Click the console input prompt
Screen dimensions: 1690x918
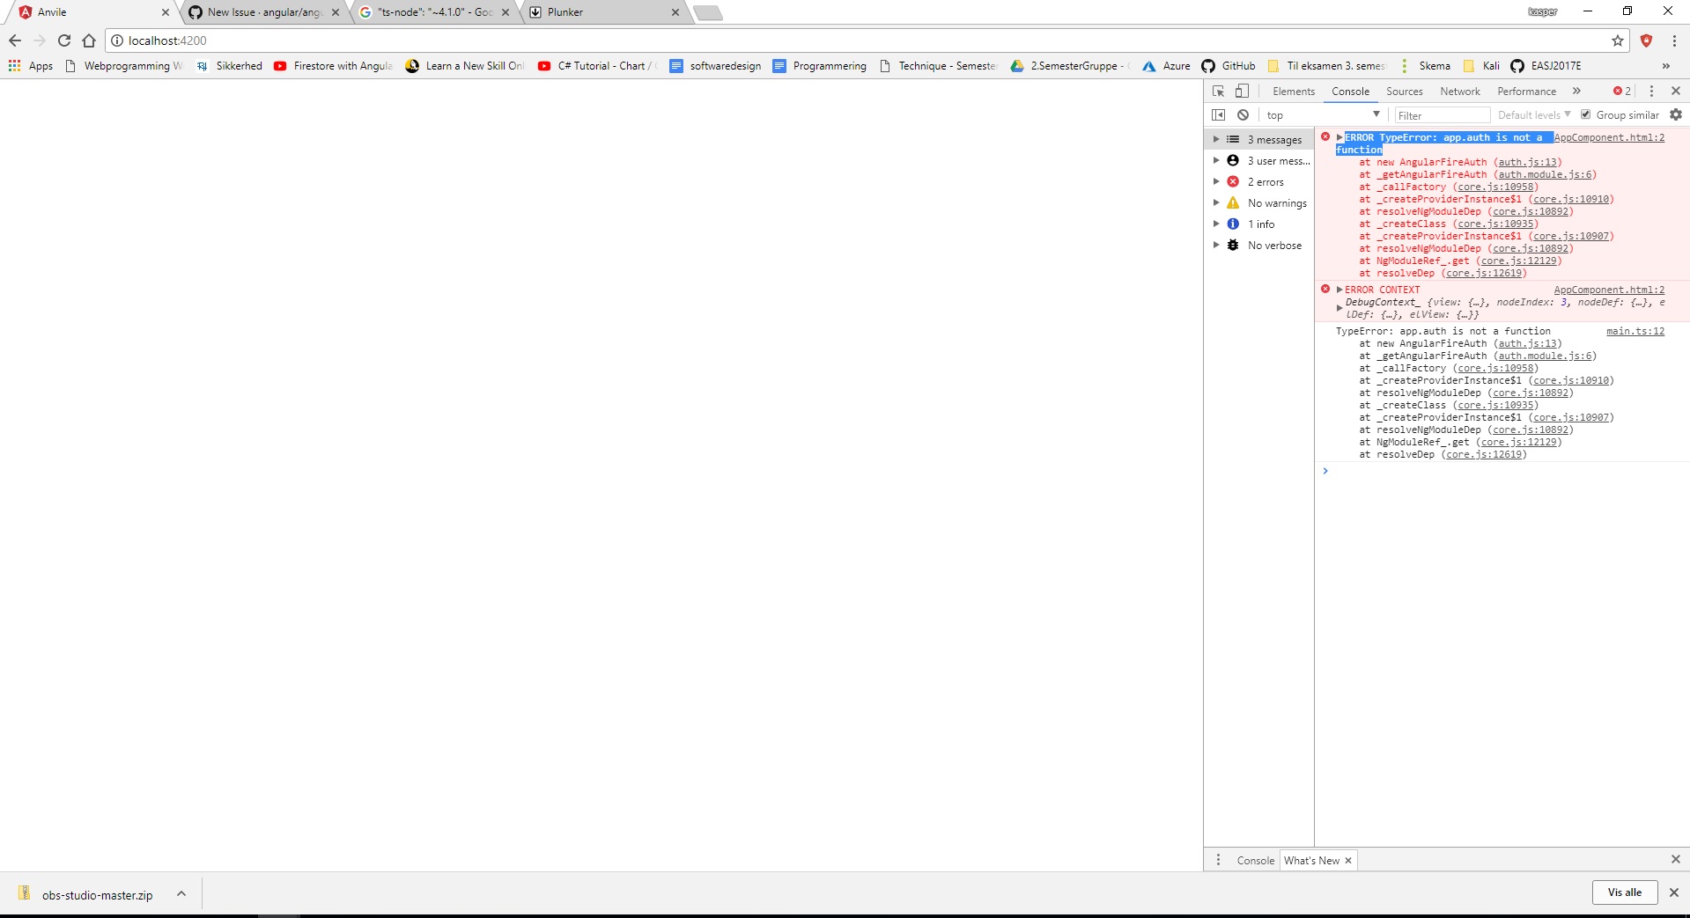pyautogui.click(x=1502, y=471)
